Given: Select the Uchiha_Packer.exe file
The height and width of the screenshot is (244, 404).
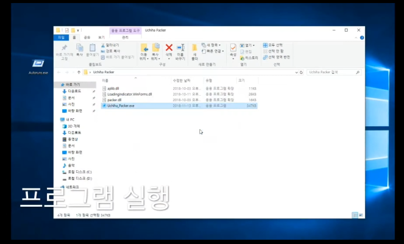Looking at the screenshot, I should pos(120,106).
